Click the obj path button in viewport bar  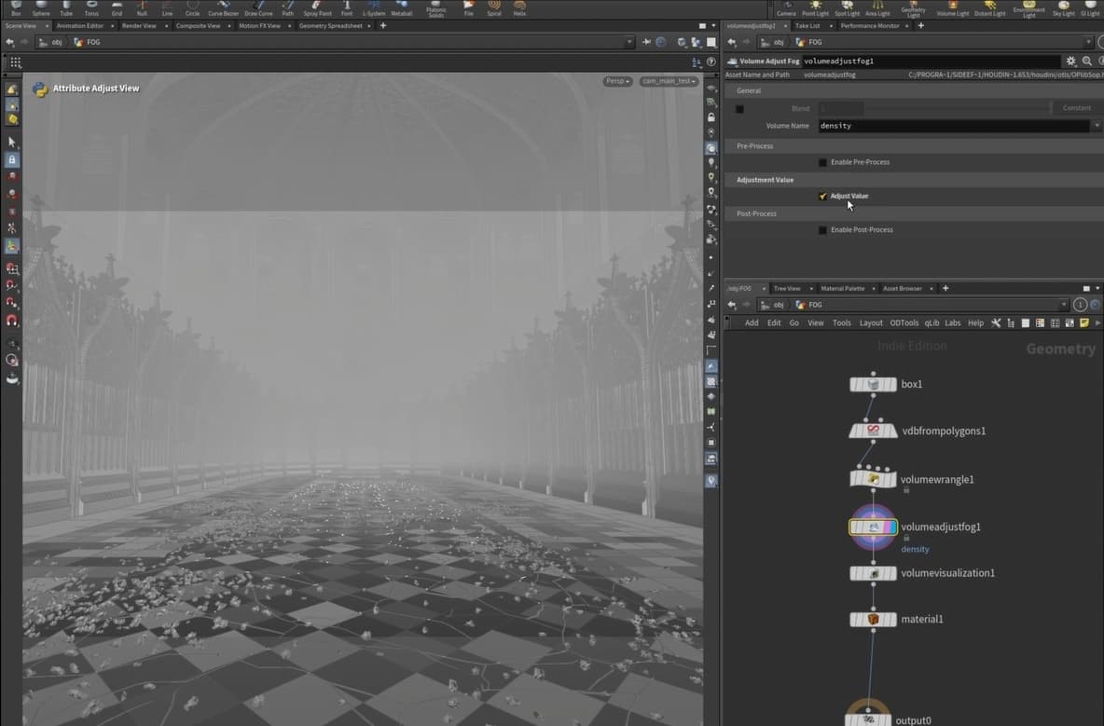tap(52, 42)
